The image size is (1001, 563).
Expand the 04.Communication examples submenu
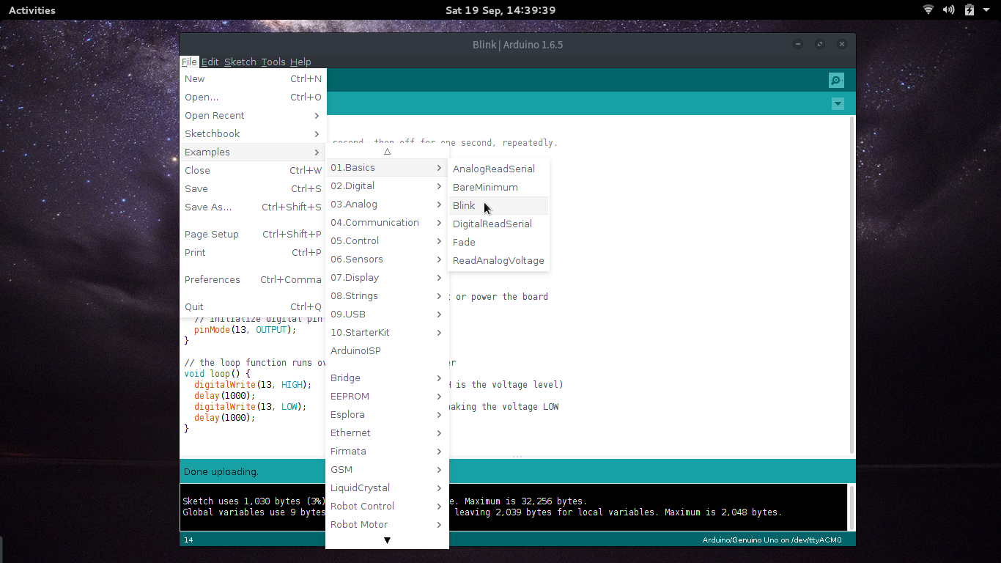[387, 223]
